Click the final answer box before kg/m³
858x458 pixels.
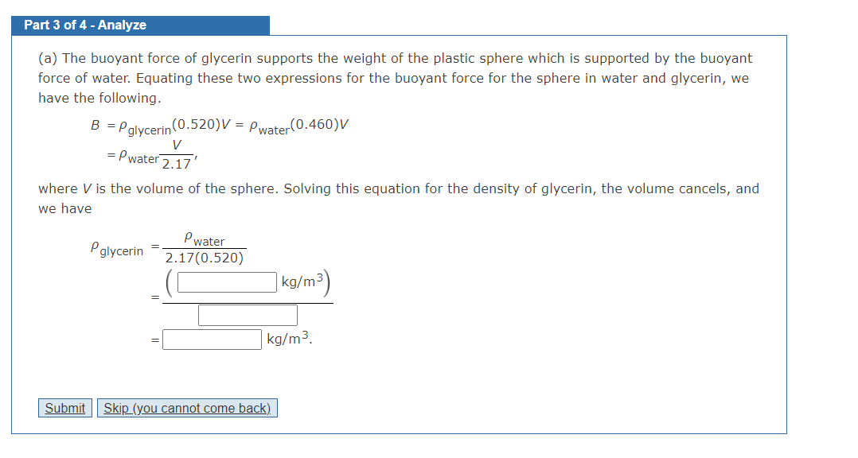[211, 340]
